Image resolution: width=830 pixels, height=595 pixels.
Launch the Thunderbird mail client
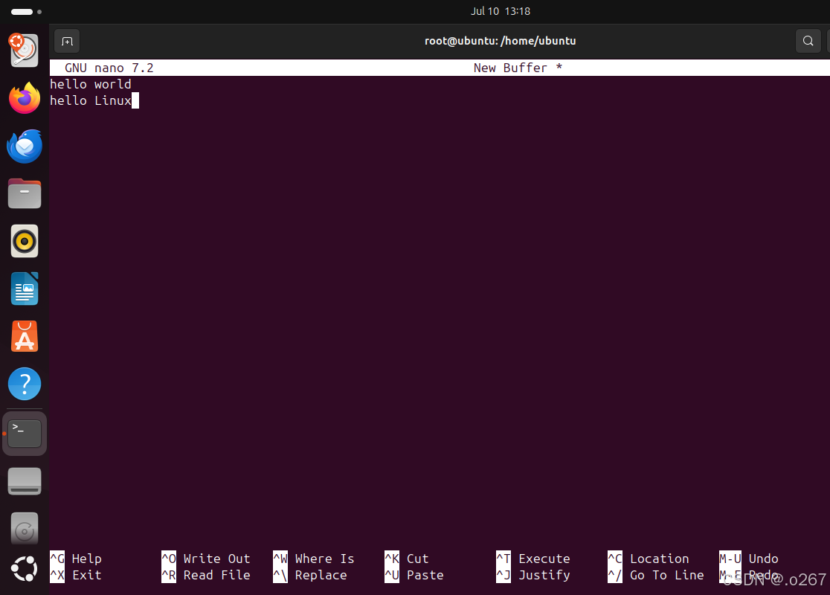[25, 146]
